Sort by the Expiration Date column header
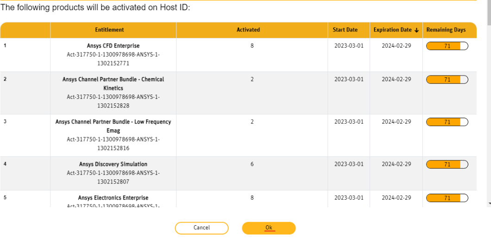The height and width of the screenshot is (241, 491). 392,30
